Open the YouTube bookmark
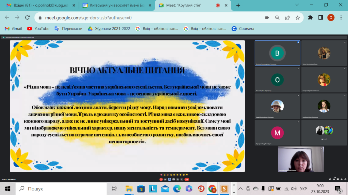The height and width of the screenshot is (195, 348). [x=38, y=29]
